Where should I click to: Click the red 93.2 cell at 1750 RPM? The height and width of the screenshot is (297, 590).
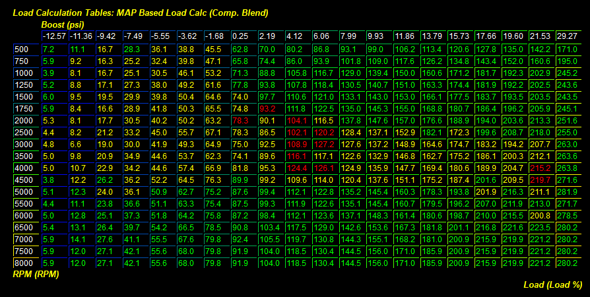click(x=268, y=108)
